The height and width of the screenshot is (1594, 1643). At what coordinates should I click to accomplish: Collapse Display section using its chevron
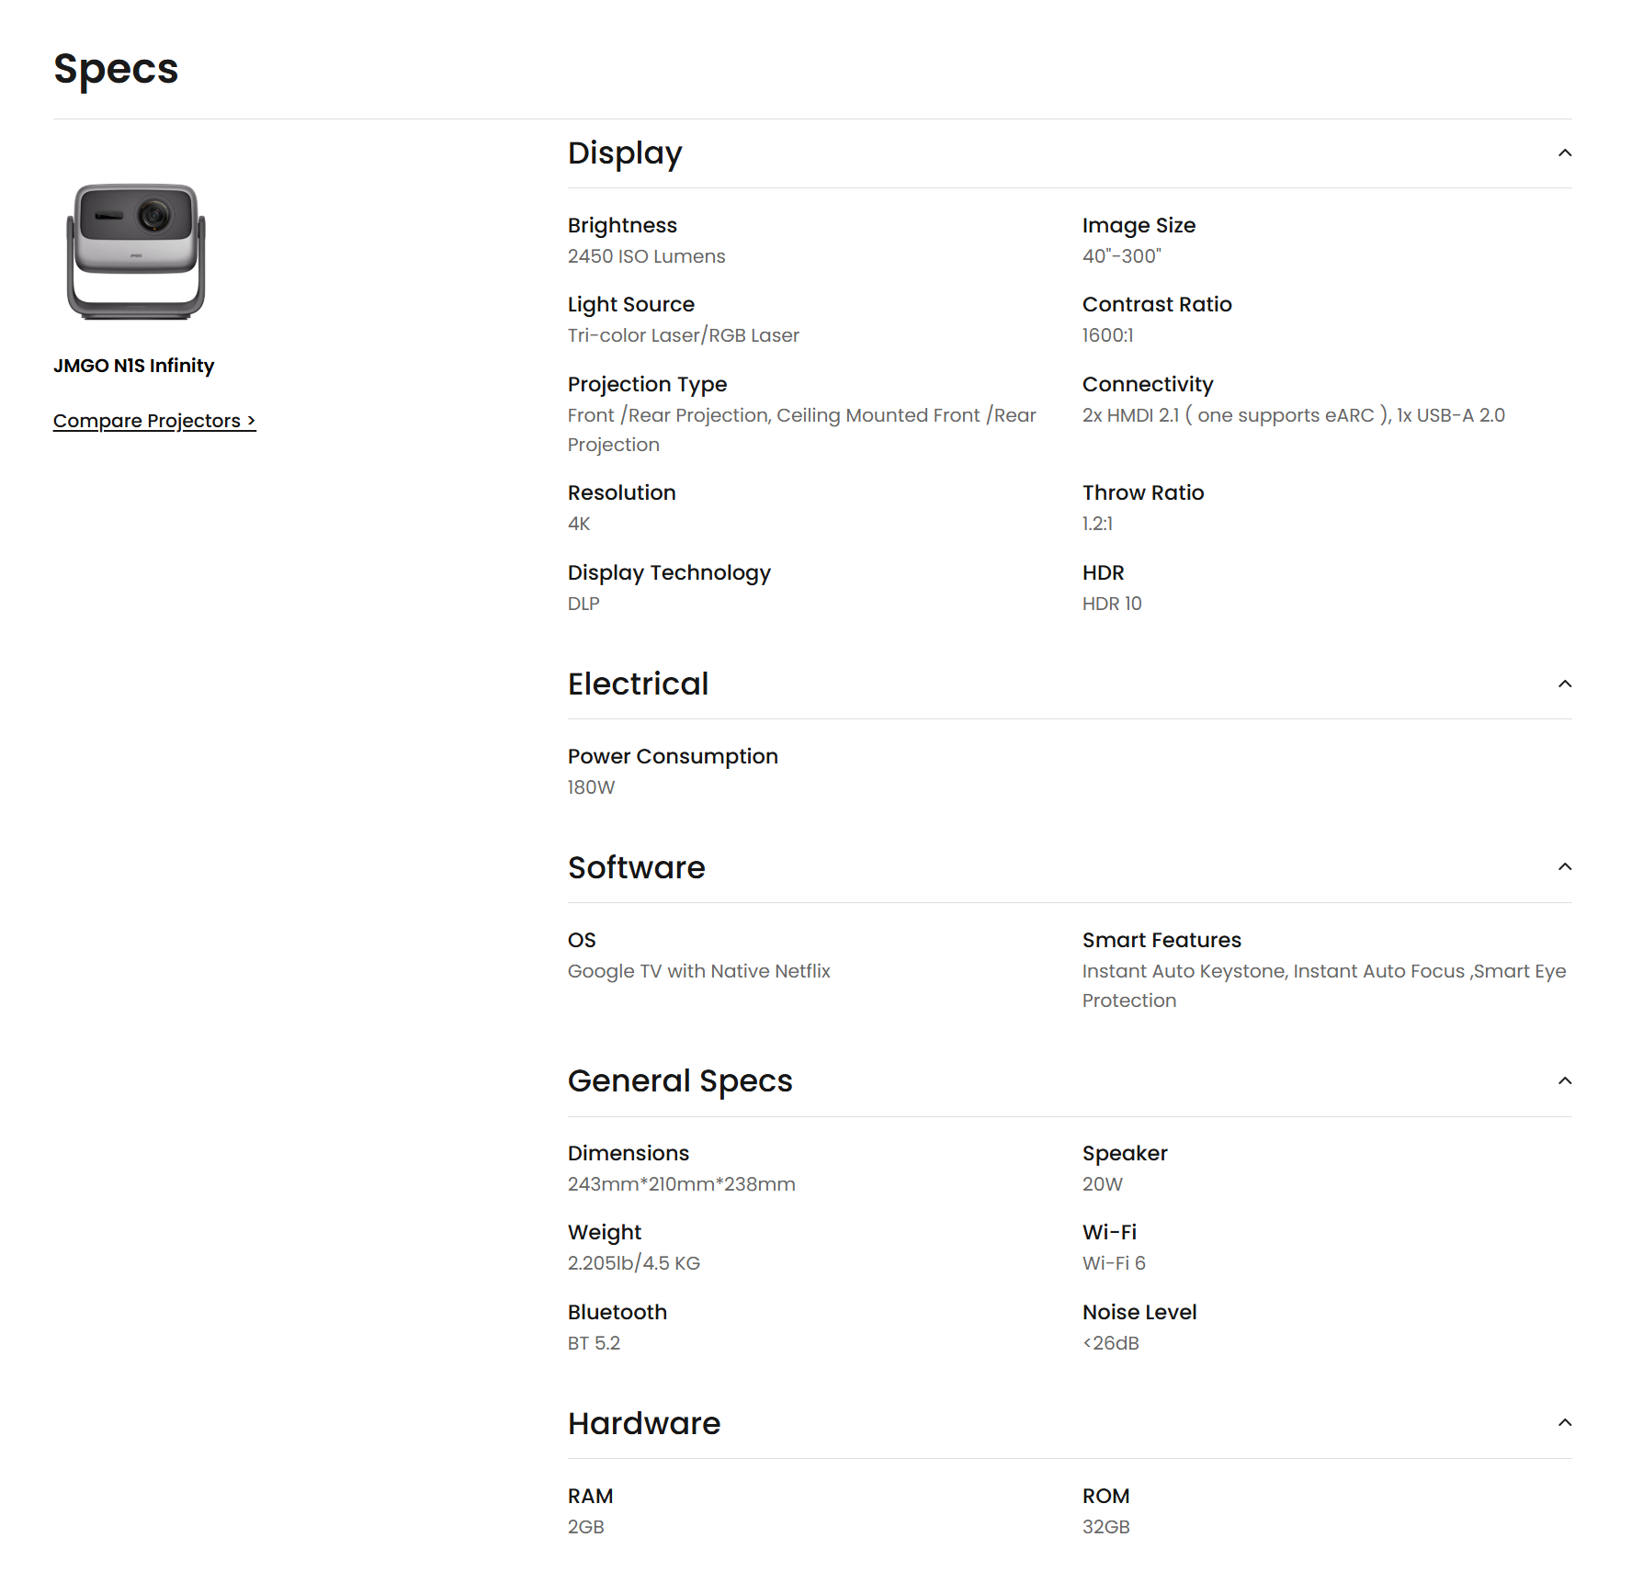point(1564,153)
